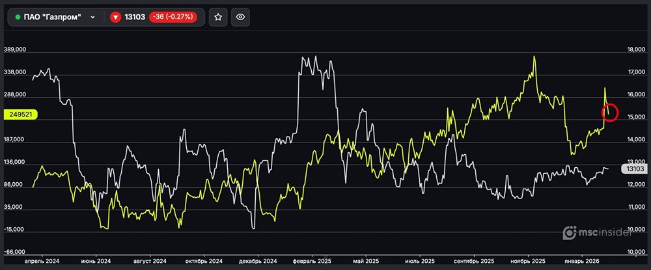The height and width of the screenshot is (270, 651).
Task: Click the gray 13103 right axis label
Action: (633, 169)
